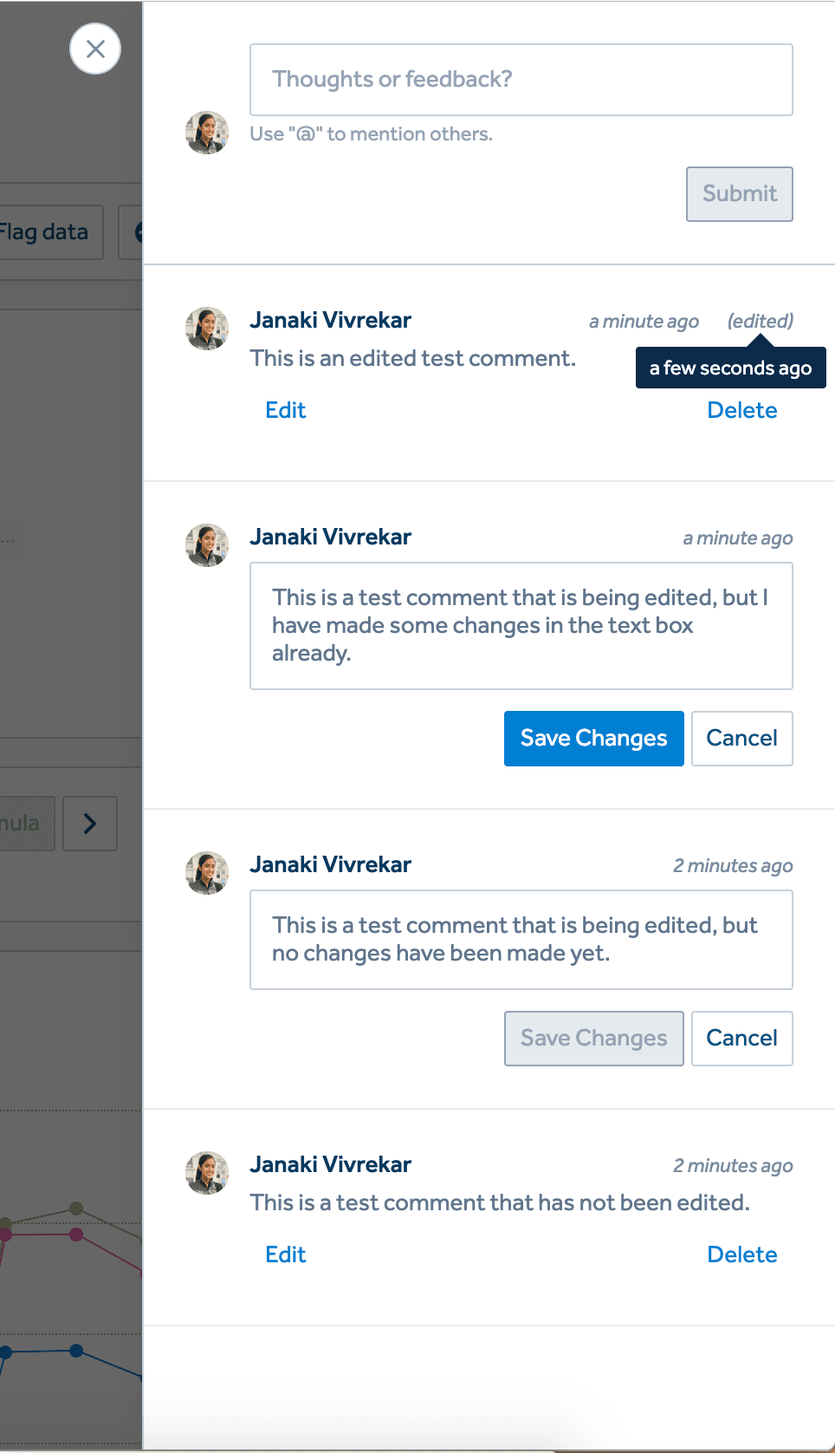Edit the comment that has not been edited

[x=286, y=1254]
